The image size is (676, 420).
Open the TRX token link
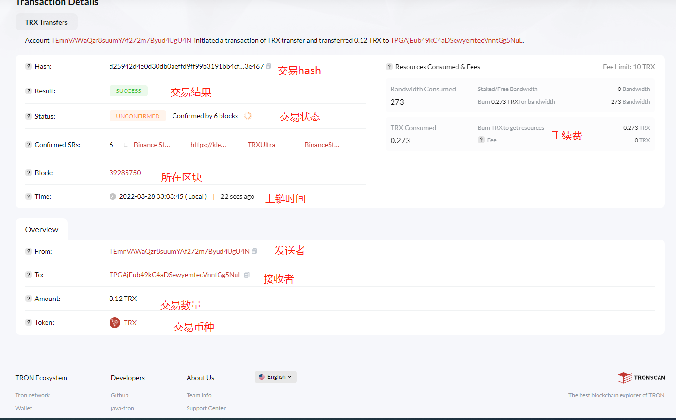point(130,323)
